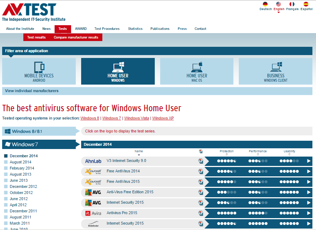Open Publications menu item

click(160, 29)
